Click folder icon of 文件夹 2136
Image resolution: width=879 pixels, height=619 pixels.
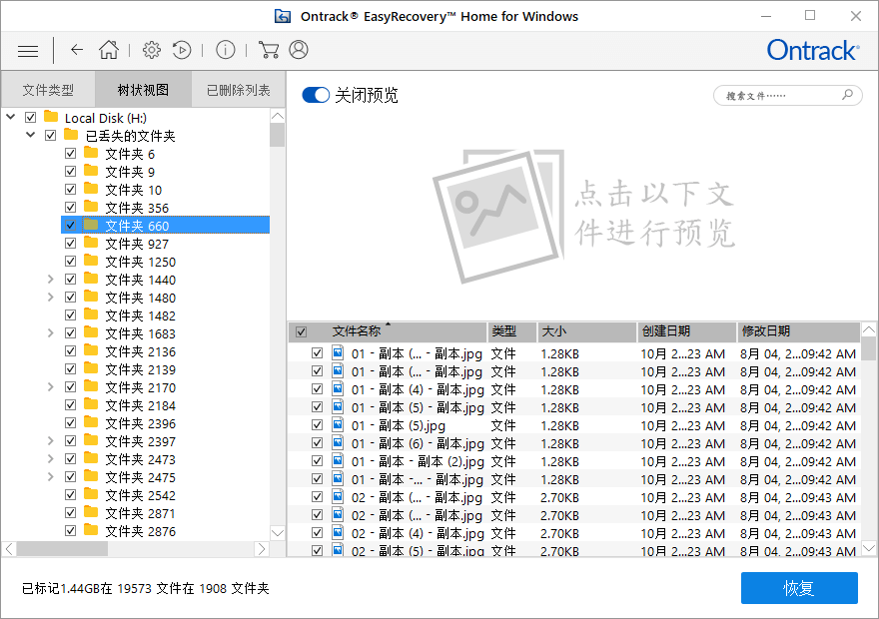coord(91,350)
